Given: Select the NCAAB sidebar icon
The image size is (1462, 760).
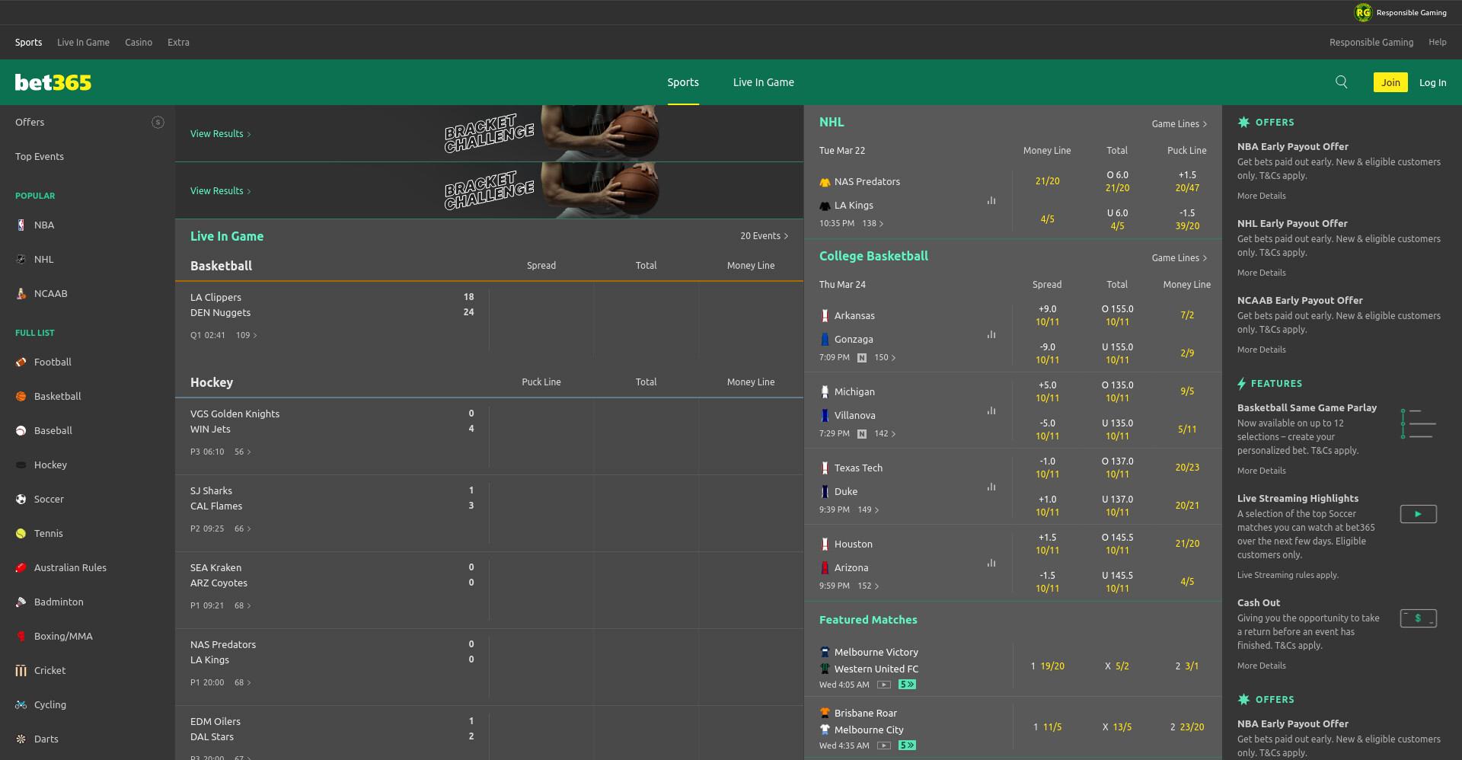Looking at the screenshot, I should tap(21, 293).
